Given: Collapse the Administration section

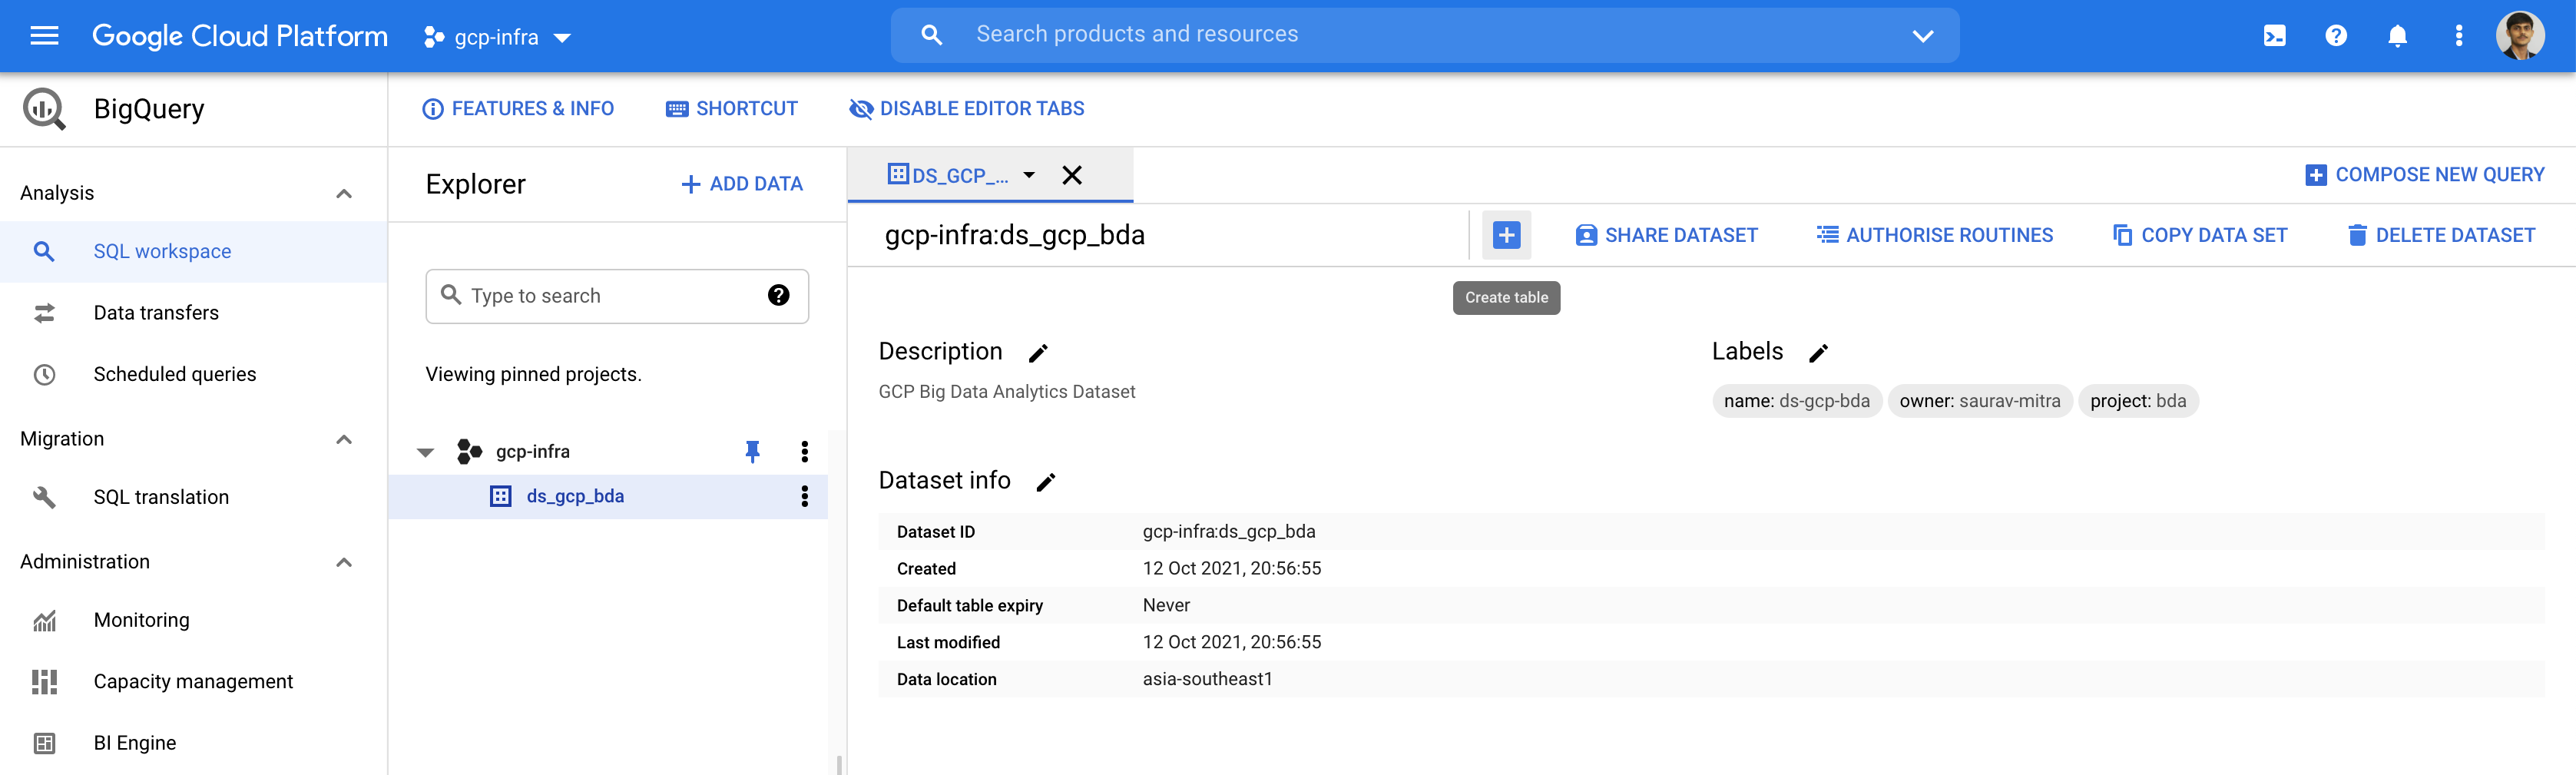Looking at the screenshot, I should pyautogui.click(x=344, y=562).
